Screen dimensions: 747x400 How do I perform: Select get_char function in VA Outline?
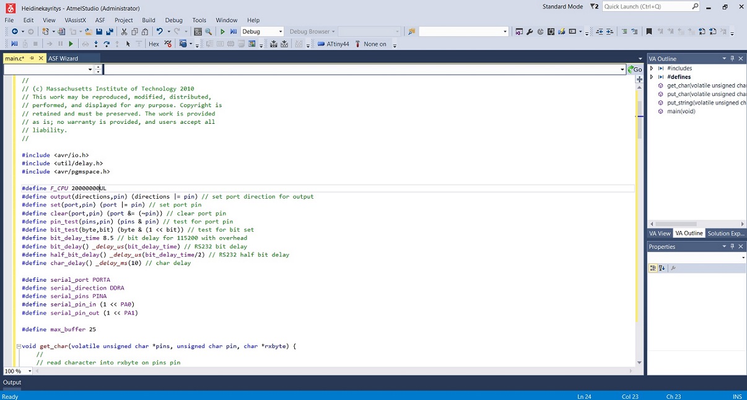(706, 85)
